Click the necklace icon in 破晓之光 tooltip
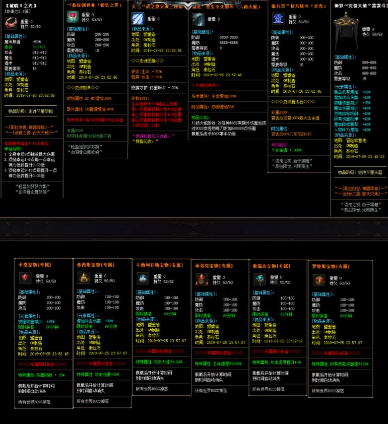The height and width of the screenshot is (424, 388). click(x=10, y=23)
